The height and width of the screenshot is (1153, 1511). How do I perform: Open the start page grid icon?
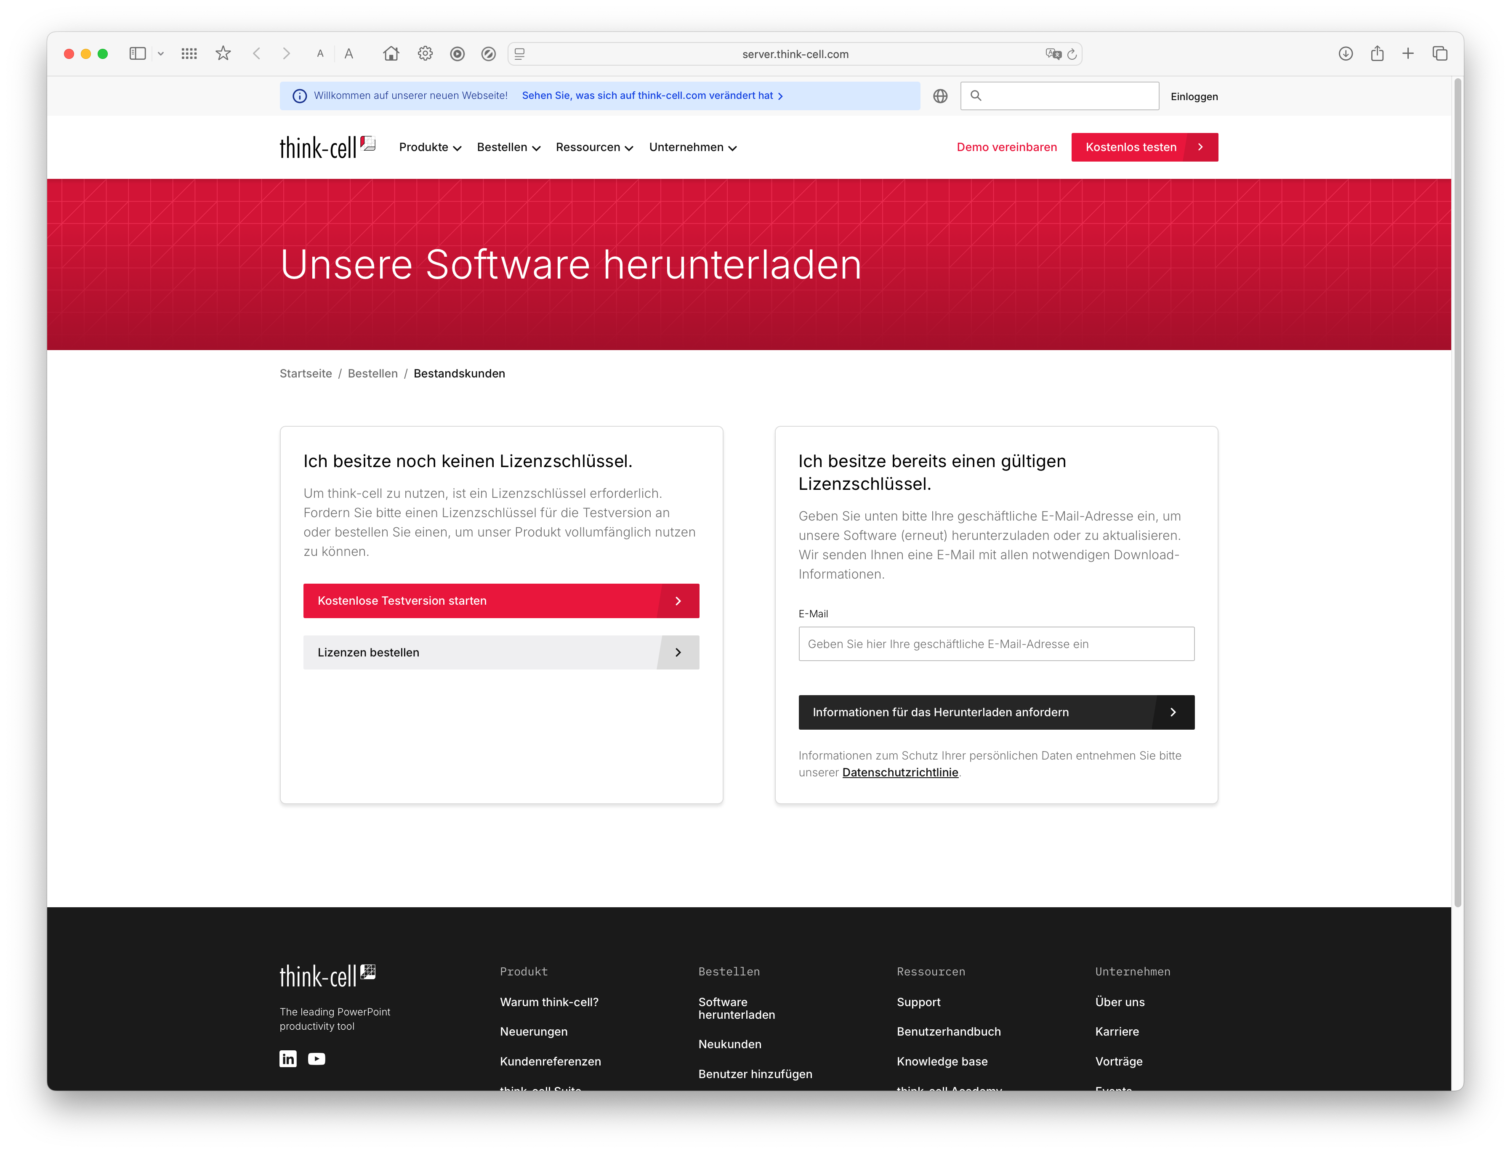click(x=189, y=53)
